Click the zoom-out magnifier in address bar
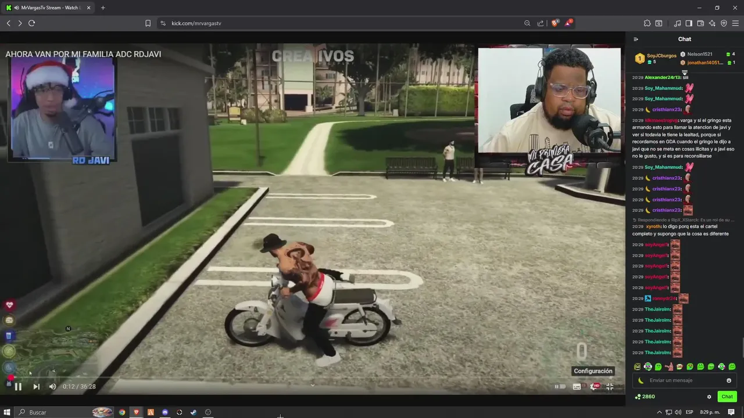The height and width of the screenshot is (418, 744). [527, 23]
